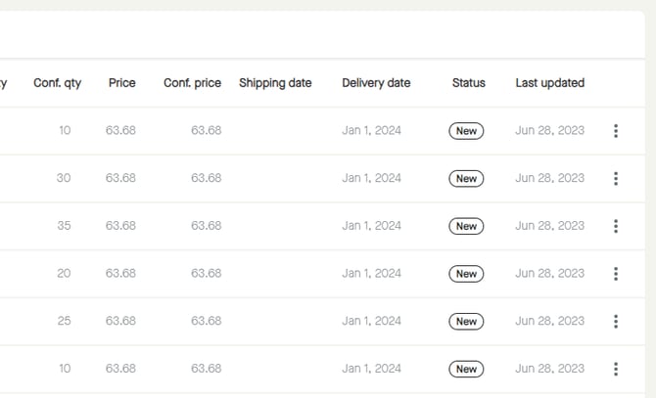656x398 pixels.
Task: Click the kebab menu in the quantity 20 row
Action: [x=615, y=274]
